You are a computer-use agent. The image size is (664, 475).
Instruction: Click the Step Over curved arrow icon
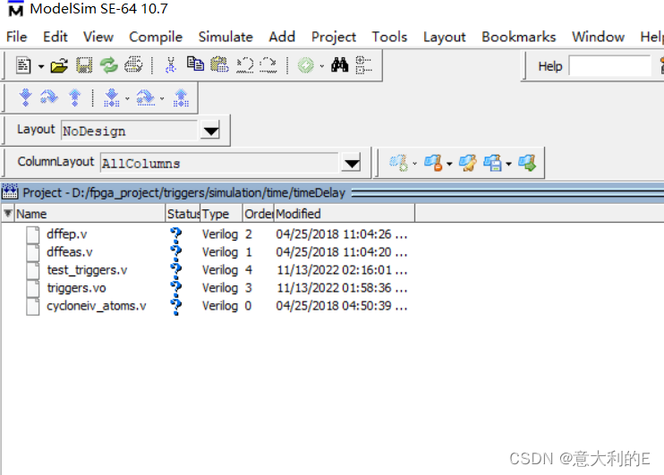[49, 98]
